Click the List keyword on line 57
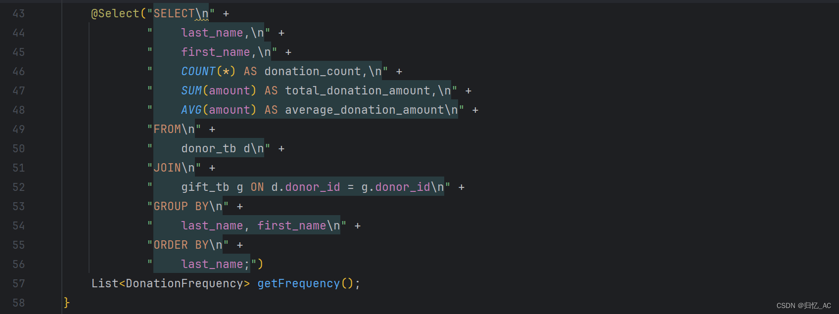Image resolution: width=839 pixels, height=314 pixels. [105, 284]
